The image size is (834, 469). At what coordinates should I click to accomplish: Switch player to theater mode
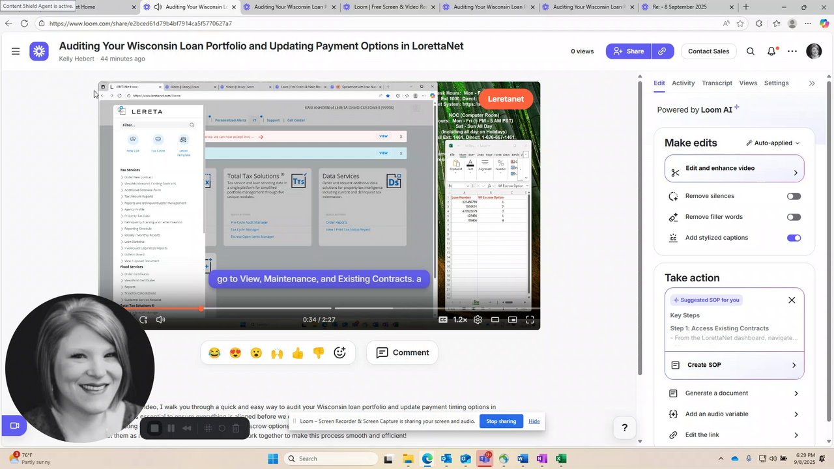tap(495, 320)
